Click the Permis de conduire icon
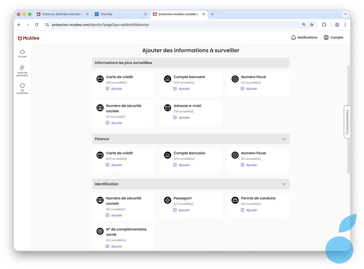 pos(235,200)
